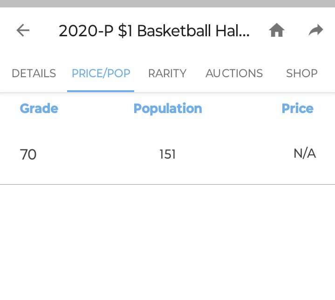Click the Price column header
This screenshot has width=335, height=300.
tap(297, 109)
